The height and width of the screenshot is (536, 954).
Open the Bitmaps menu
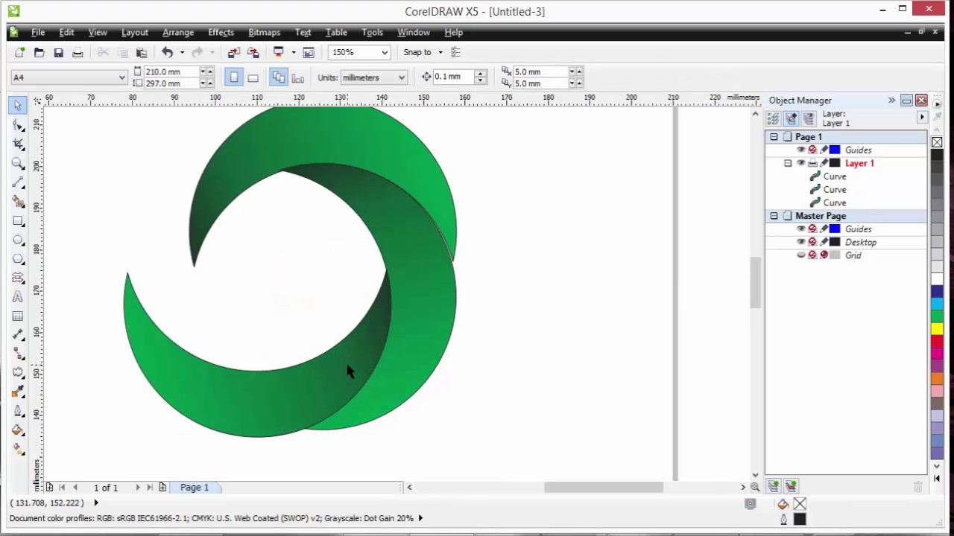point(264,32)
